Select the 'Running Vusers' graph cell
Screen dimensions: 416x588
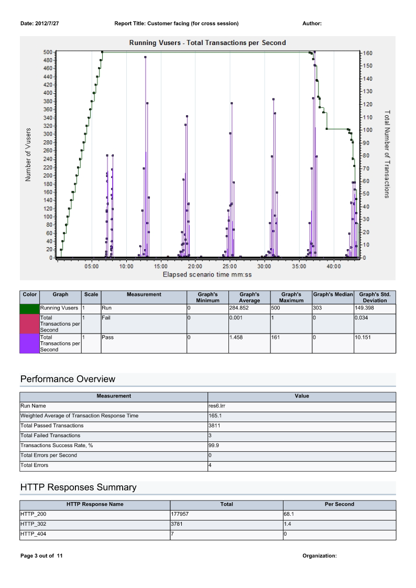(x=59, y=308)
